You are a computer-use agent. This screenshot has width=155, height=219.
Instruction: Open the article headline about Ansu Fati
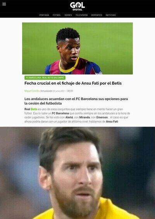point(73,83)
